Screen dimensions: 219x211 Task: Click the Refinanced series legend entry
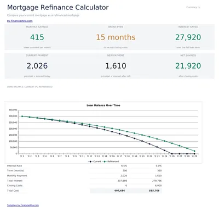click(111, 162)
